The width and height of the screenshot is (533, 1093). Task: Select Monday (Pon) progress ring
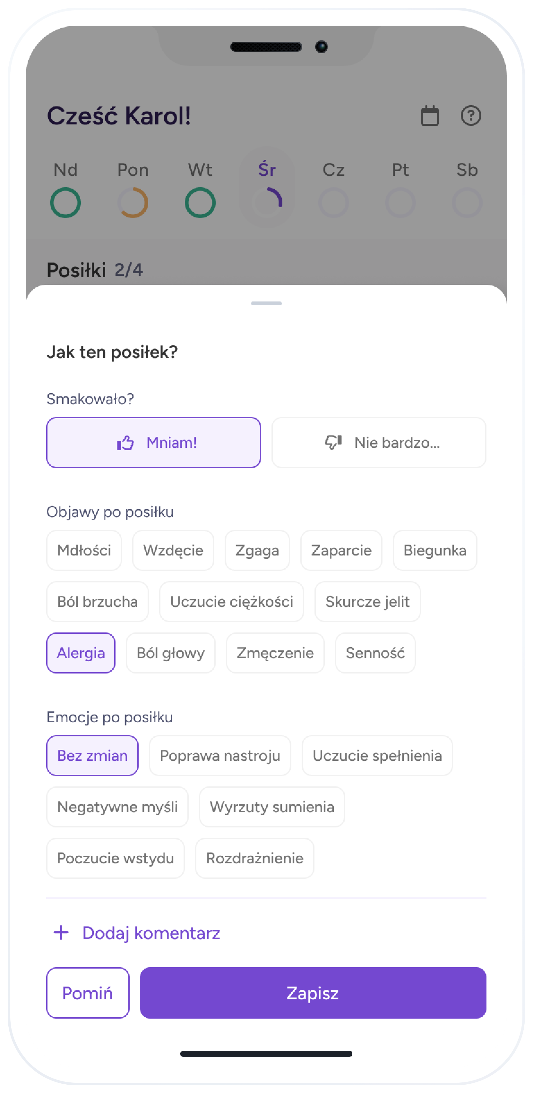pos(133,202)
